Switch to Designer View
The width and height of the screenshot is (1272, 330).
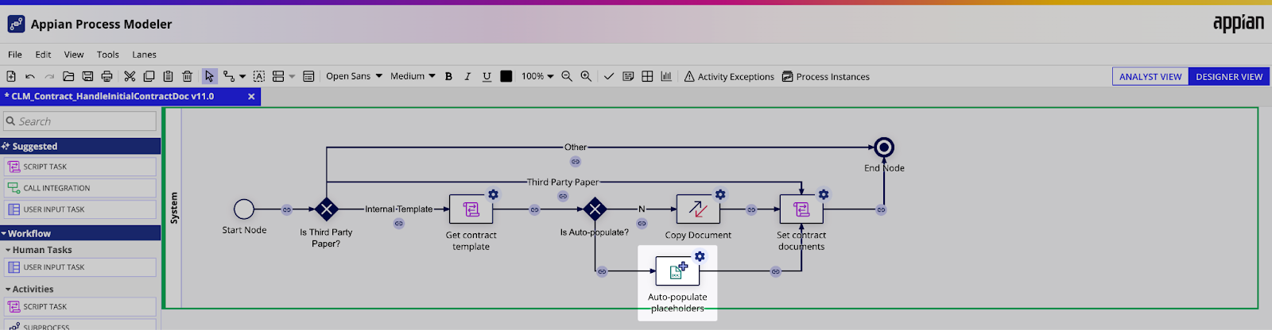(x=1229, y=76)
